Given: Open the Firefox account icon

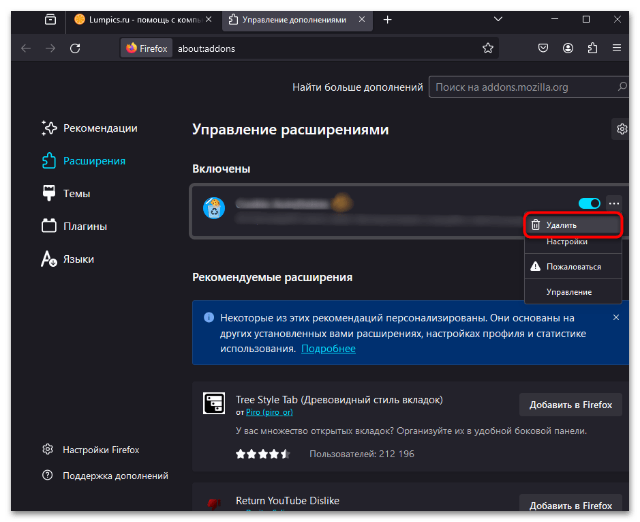Looking at the screenshot, I should click(568, 48).
